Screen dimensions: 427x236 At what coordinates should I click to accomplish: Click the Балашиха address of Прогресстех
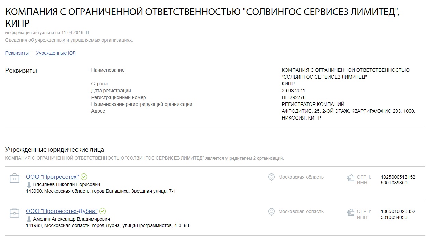(x=101, y=191)
